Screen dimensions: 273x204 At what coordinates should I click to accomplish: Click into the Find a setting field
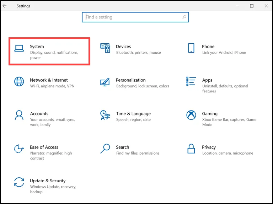135,17
